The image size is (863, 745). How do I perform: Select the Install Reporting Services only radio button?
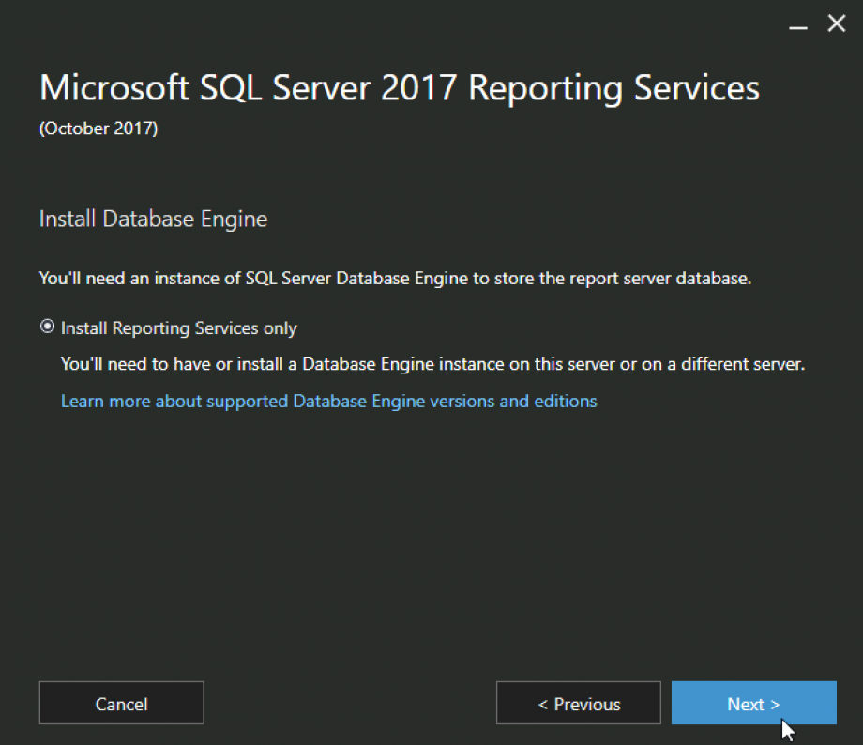click(x=47, y=327)
